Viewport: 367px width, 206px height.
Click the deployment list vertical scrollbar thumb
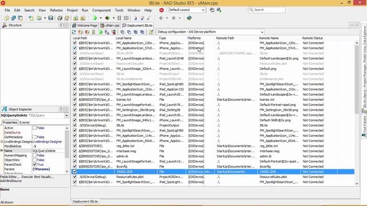click(x=357, y=80)
